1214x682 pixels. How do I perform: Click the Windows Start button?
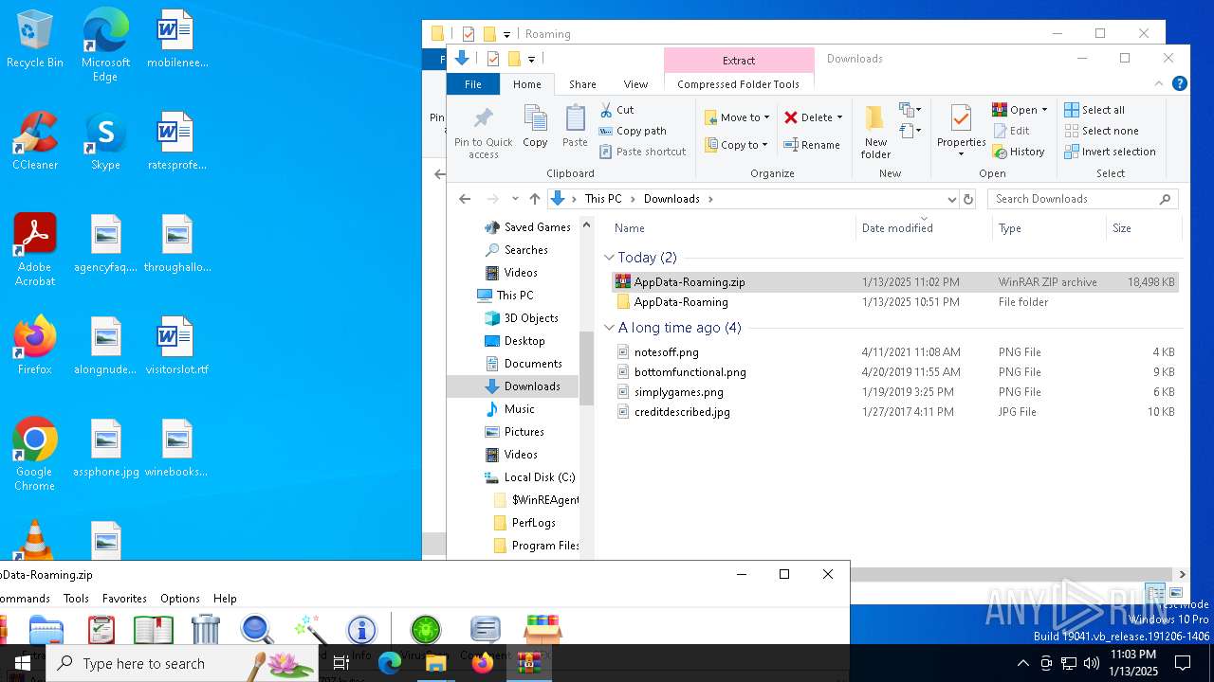coord(23,663)
